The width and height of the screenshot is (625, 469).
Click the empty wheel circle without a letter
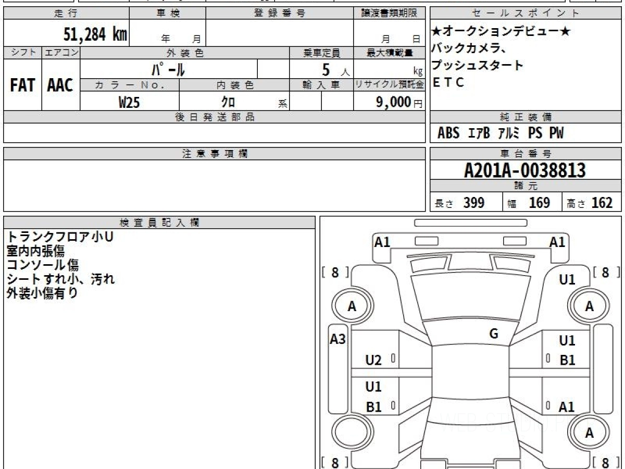coord(352,433)
